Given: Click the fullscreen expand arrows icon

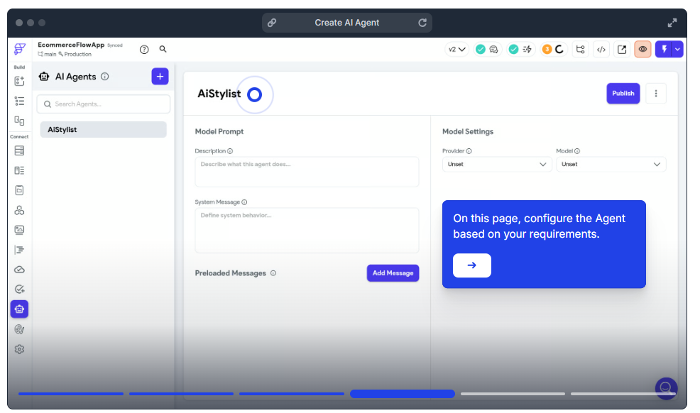Looking at the screenshot, I should (x=672, y=23).
